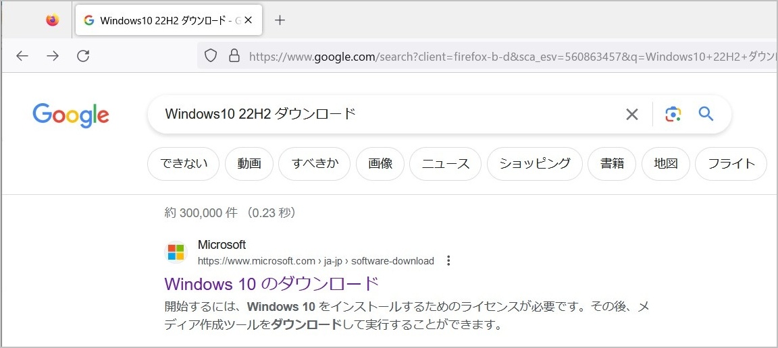The height and width of the screenshot is (348, 778).
Task: Open a new tab with the plus button
Action: point(280,20)
